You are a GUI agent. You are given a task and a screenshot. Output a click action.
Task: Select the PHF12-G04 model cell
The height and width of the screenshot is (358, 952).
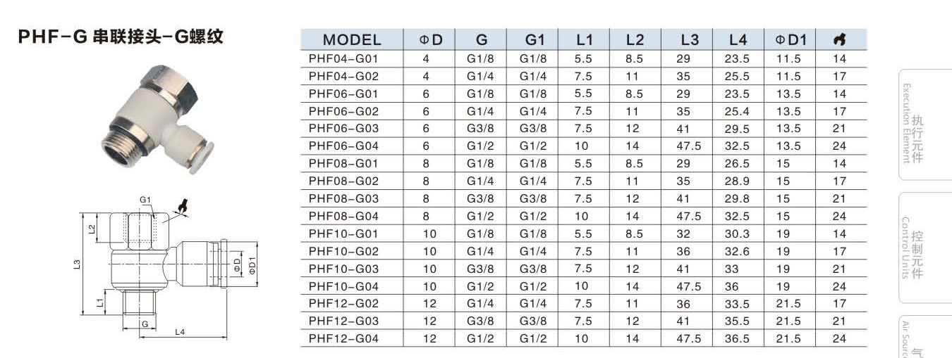coord(343,339)
